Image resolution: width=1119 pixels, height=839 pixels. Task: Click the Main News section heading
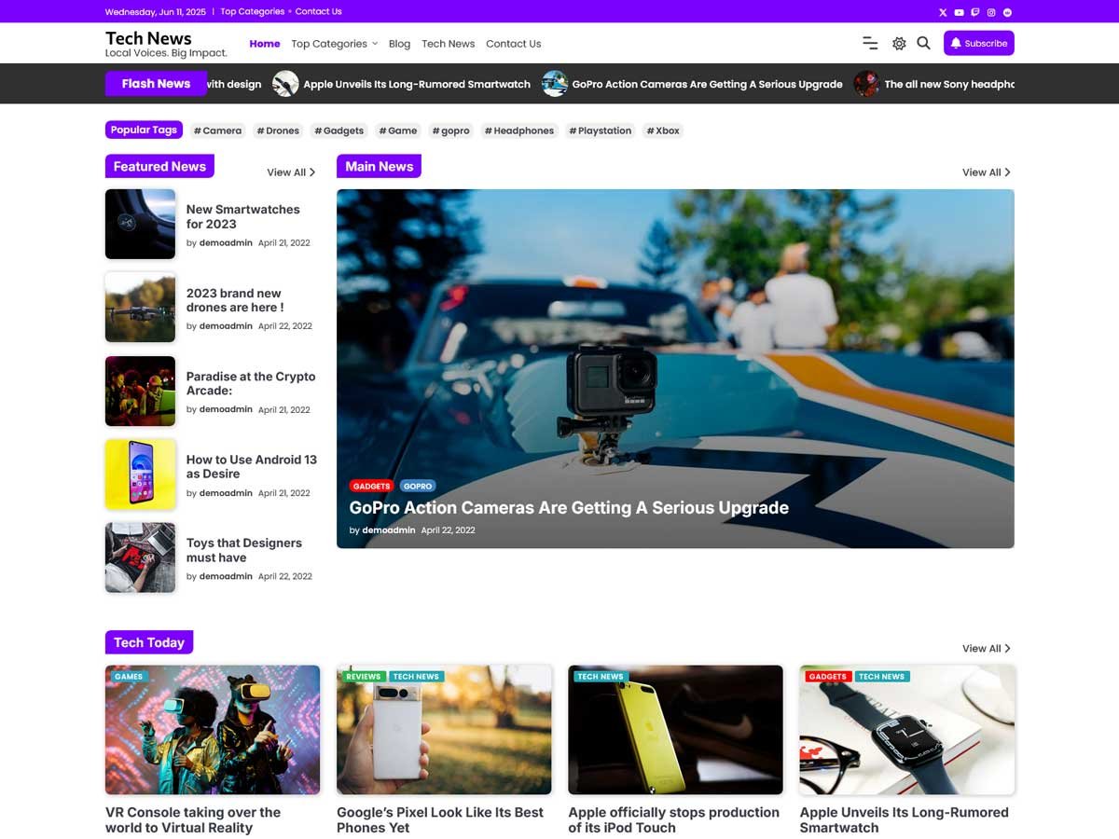379,166
